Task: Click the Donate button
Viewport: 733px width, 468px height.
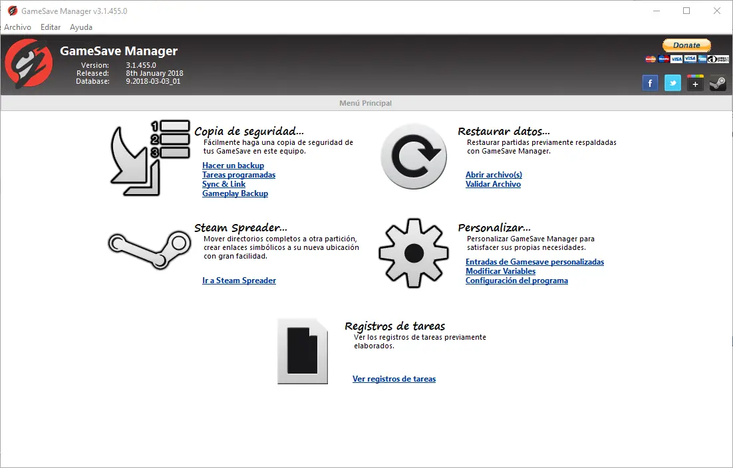Action: point(686,45)
